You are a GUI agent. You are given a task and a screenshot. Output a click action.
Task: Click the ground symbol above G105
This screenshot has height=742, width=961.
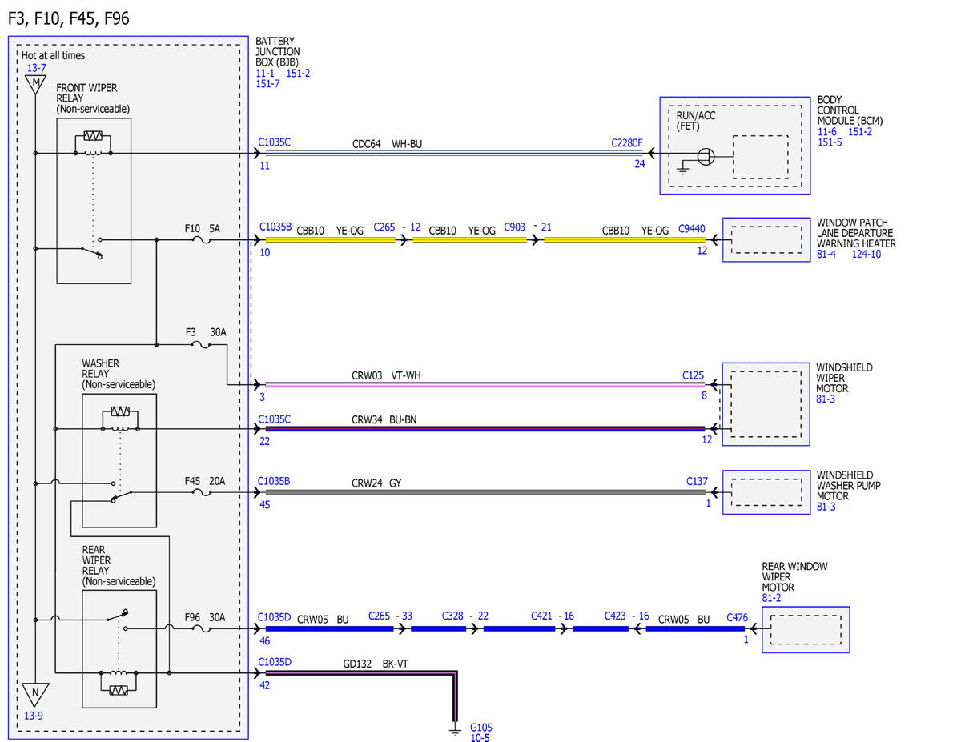455,731
